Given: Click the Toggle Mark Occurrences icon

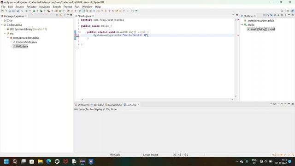Looking at the screenshot, I should pyautogui.click(x=84, y=11).
